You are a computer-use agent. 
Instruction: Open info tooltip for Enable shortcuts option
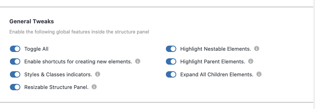[138, 61]
